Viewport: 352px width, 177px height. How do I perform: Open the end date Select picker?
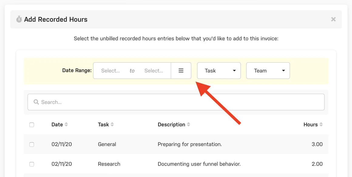coord(154,70)
